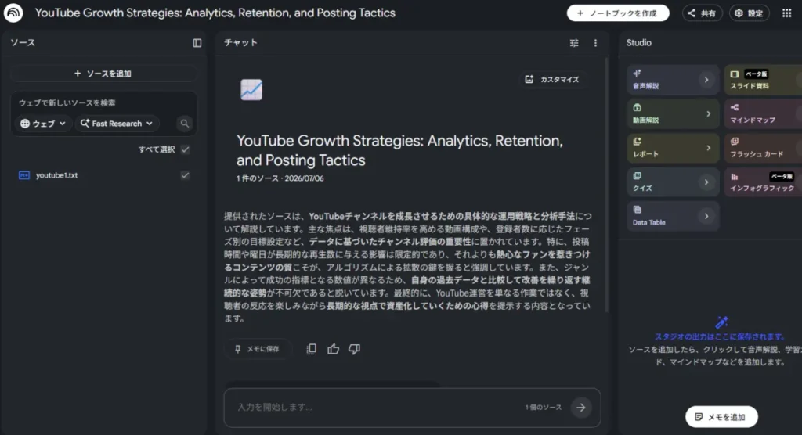Click the chat panel vertical scrollbar

pyautogui.click(x=607, y=185)
